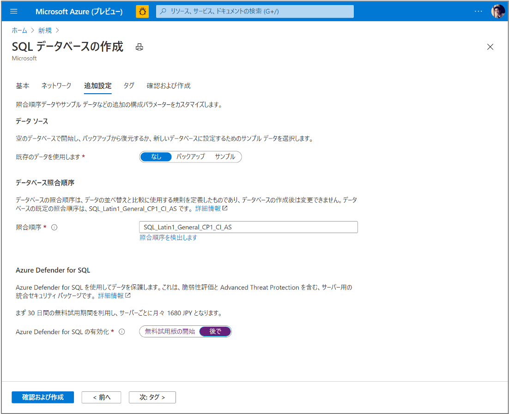
Task: Close the SQL database creation blade
Action: [490, 47]
